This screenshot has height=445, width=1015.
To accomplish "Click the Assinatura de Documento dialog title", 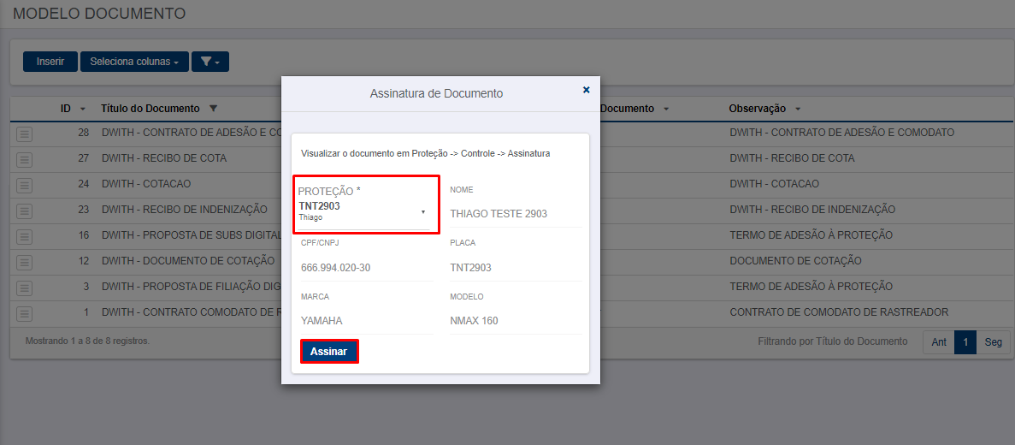I will [x=436, y=93].
